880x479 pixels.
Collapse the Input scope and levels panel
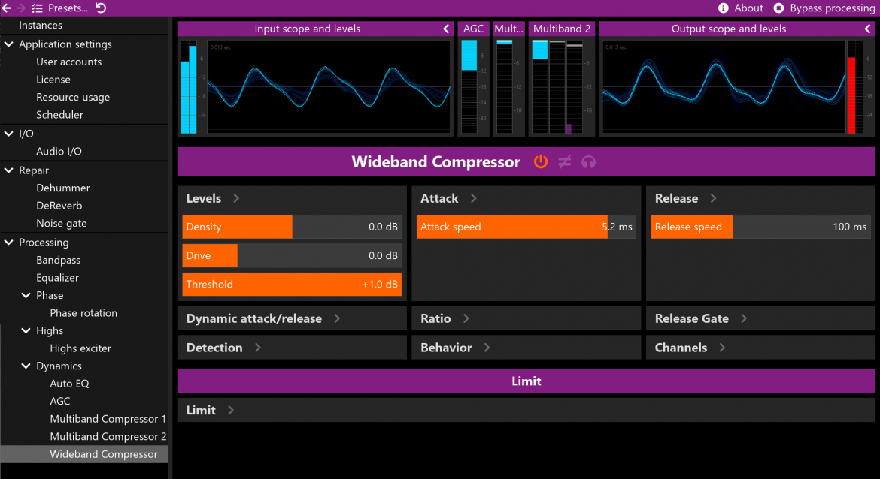coord(447,29)
